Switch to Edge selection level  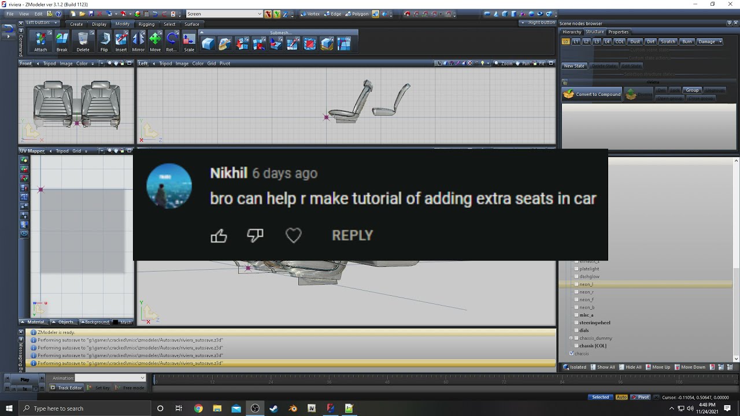[332, 14]
